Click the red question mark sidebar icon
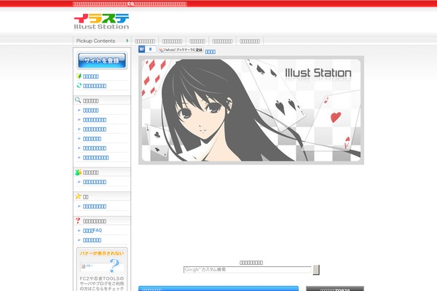 pos(78,220)
